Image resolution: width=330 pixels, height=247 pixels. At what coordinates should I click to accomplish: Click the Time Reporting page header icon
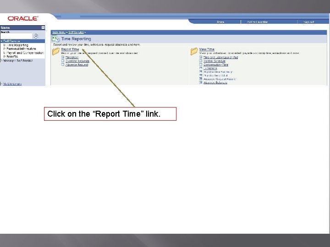pos(56,38)
